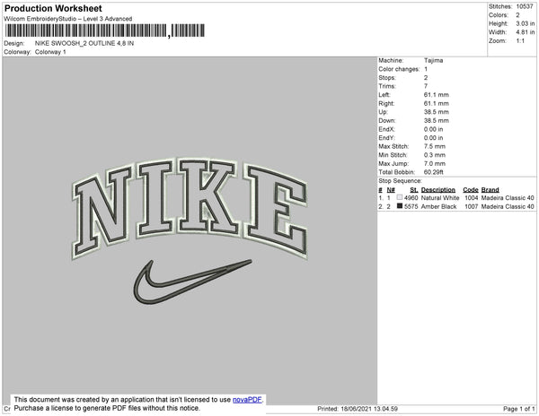Click the Zoom value 1:1
Viewport: 539px width, 416px height.
click(520, 41)
